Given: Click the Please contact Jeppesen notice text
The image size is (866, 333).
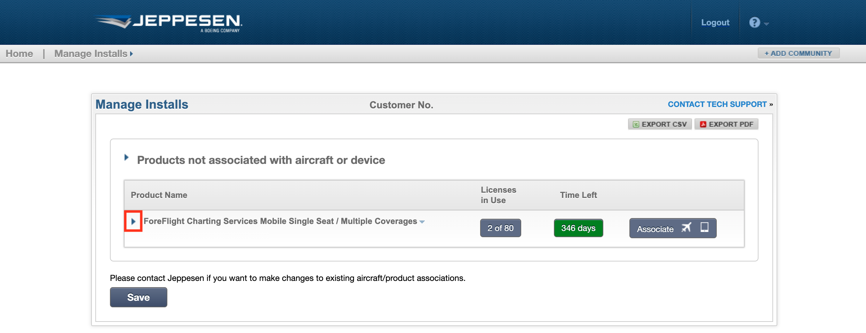Looking at the screenshot, I should [x=287, y=278].
